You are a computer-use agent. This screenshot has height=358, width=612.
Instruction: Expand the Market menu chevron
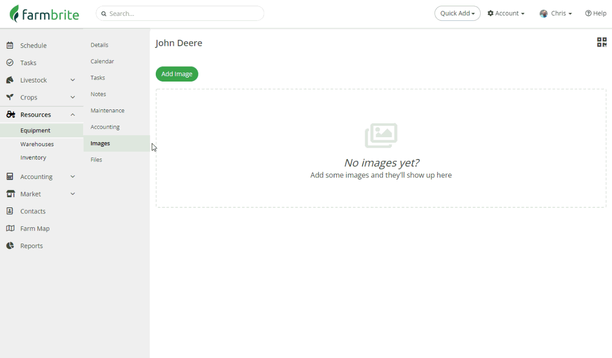pos(73,194)
